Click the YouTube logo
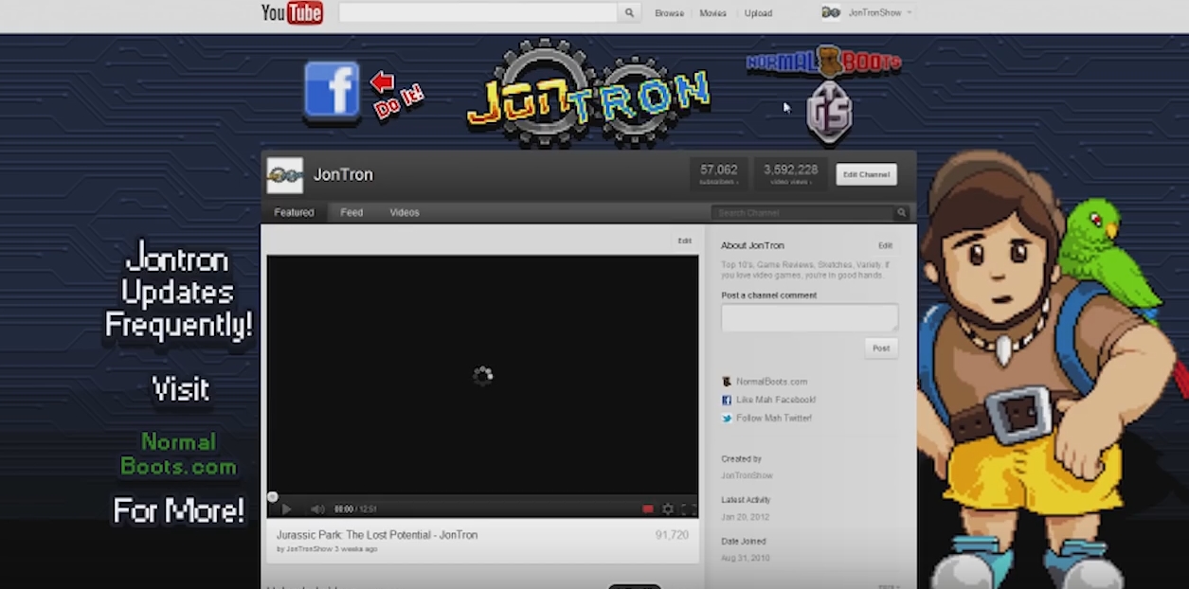1189x589 pixels. [x=291, y=12]
